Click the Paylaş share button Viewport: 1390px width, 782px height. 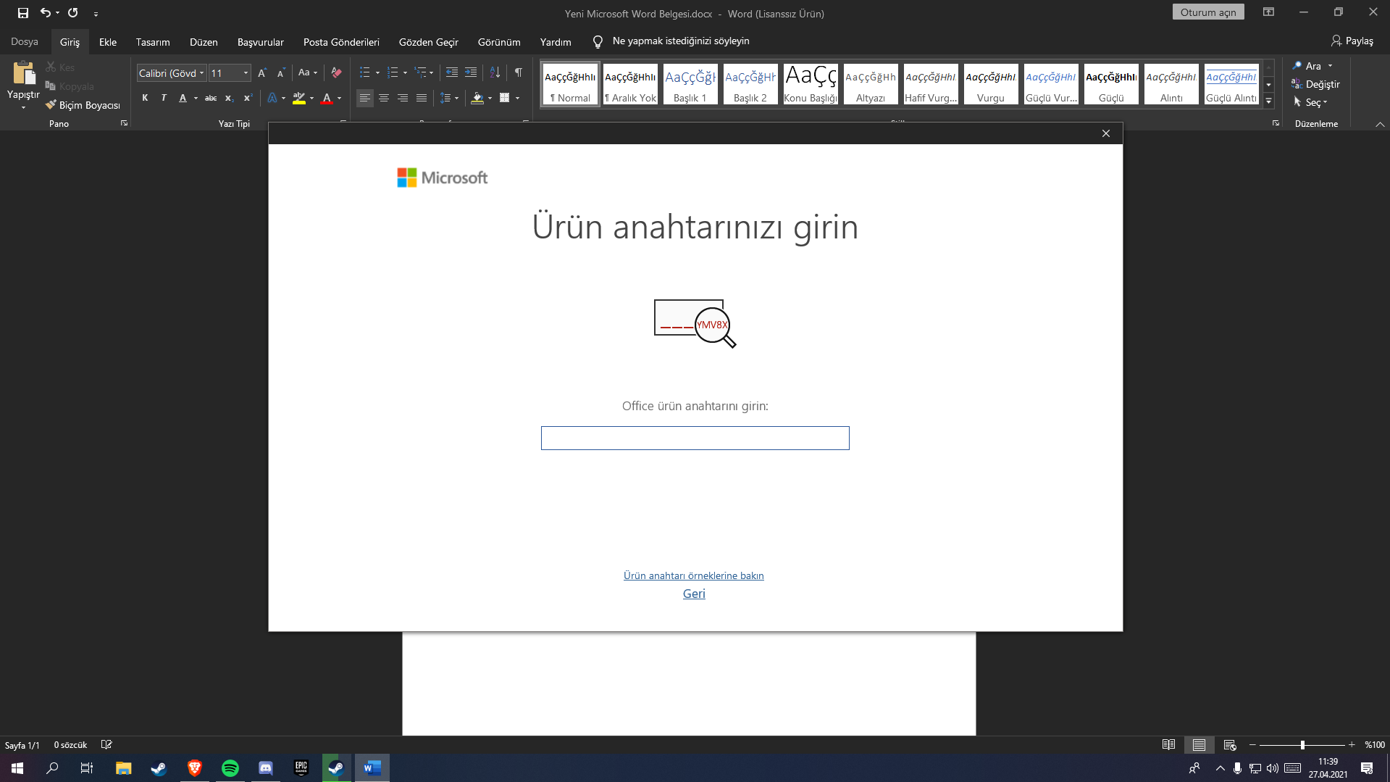(1352, 41)
